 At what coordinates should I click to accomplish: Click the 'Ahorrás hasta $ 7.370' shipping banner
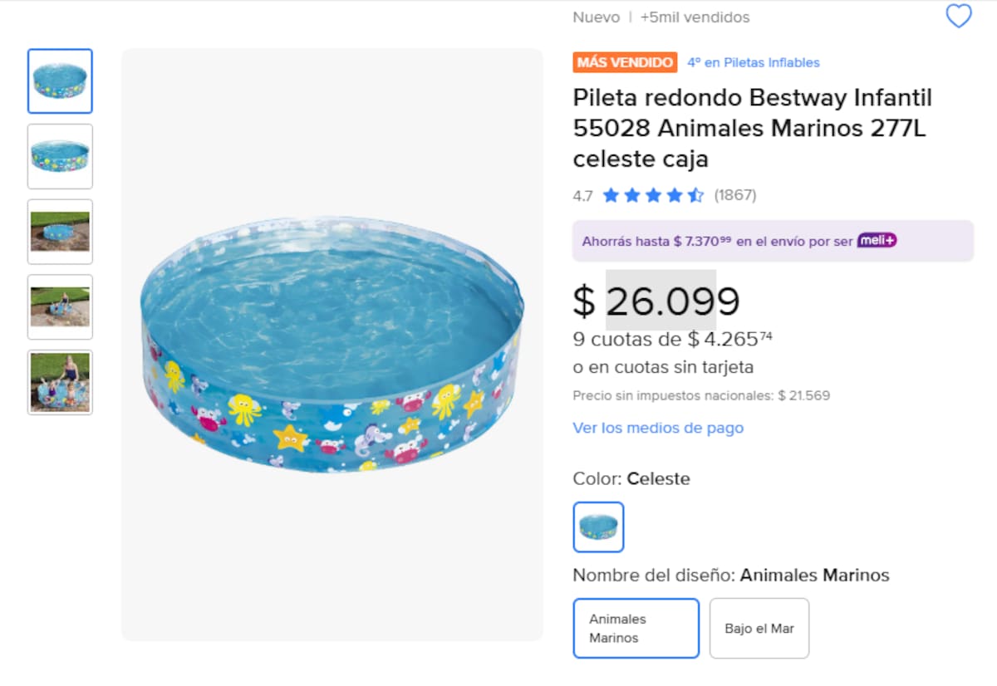point(715,241)
